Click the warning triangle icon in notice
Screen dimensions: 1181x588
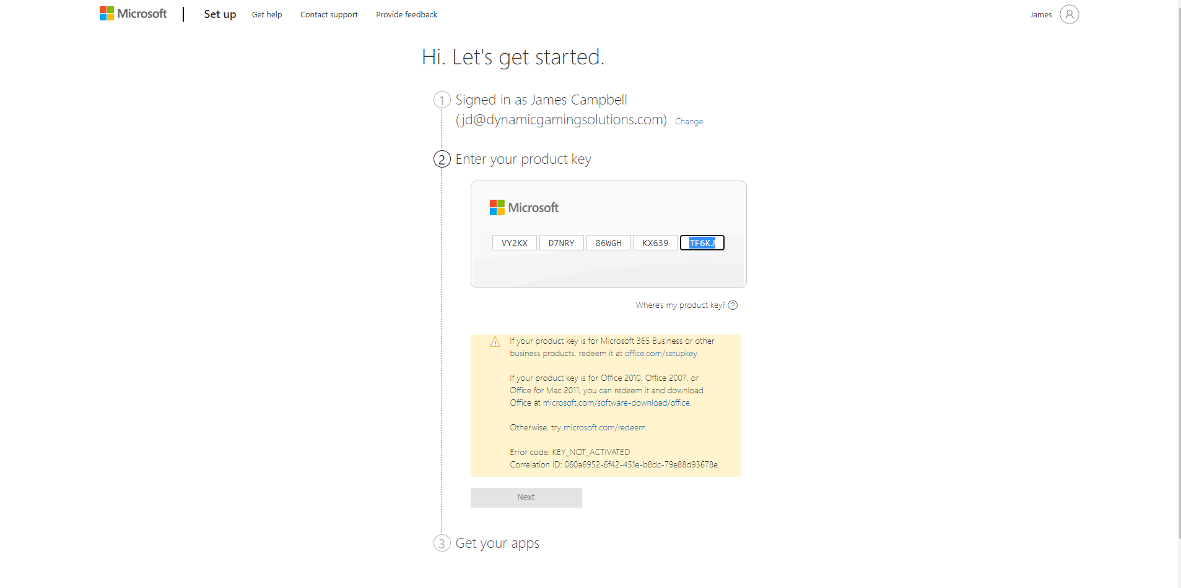pyautogui.click(x=495, y=342)
